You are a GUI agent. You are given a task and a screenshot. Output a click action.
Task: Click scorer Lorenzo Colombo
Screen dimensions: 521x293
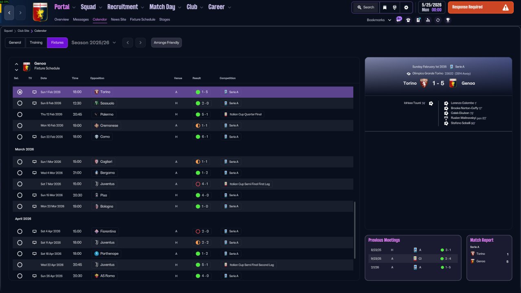463,103
